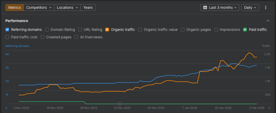This screenshot has height=113, width=276.
Task: Tick the Organic pages checkbox
Action: point(183,29)
